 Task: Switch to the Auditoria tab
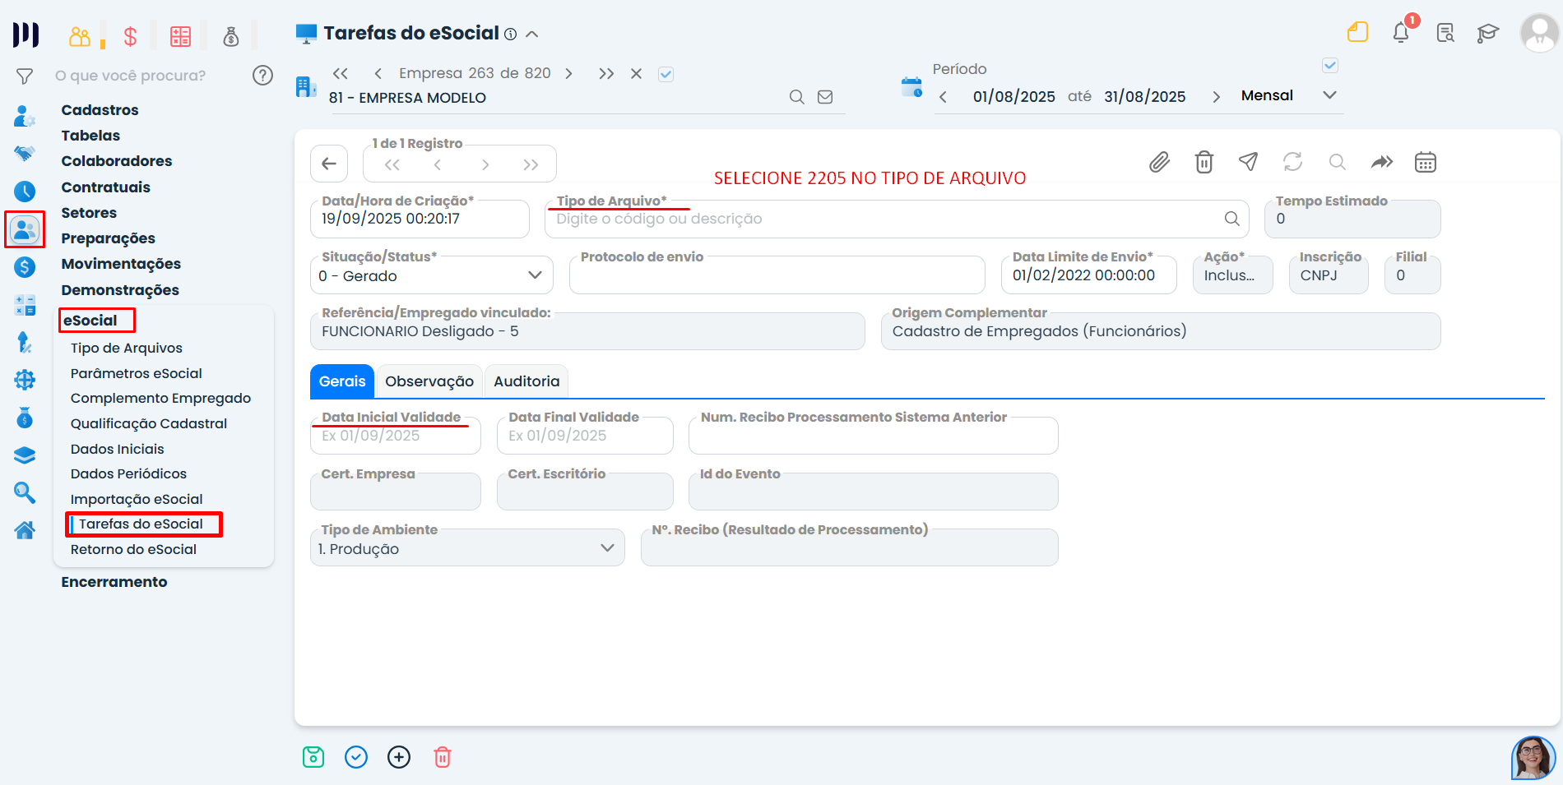(x=526, y=381)
